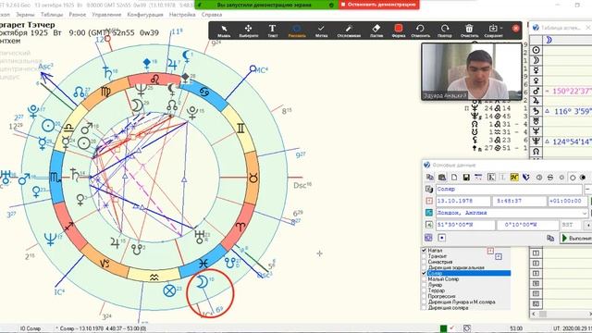Open the Экраны menu

pos(25,15)
